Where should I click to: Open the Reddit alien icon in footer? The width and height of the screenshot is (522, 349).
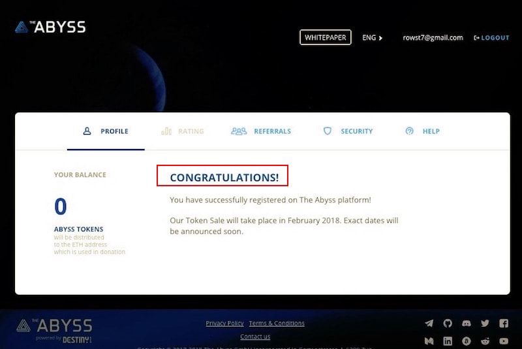tap(485, 341)
